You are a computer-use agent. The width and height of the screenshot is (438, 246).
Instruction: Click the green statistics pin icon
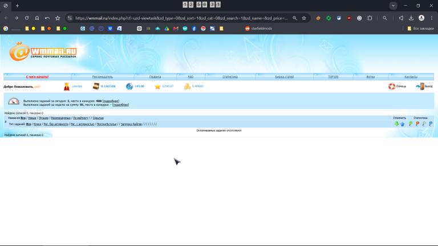click(411, 124)
